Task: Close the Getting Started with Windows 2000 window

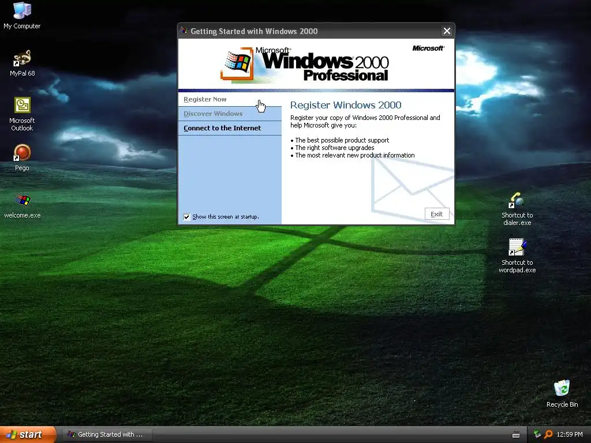Action: click(x=447, y=31)
